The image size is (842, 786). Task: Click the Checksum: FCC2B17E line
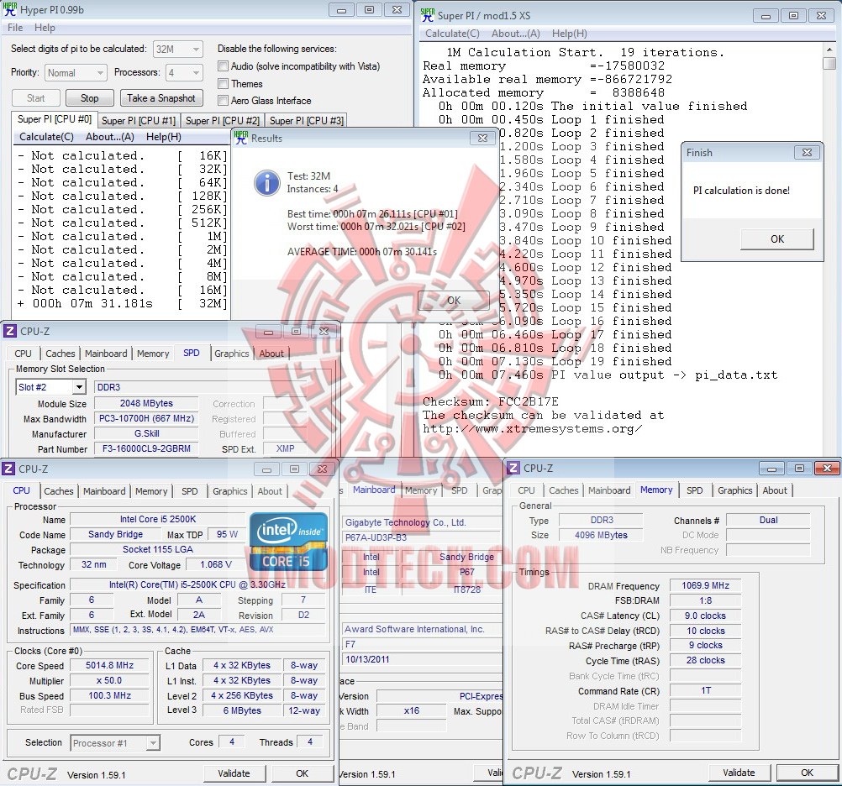490,401
